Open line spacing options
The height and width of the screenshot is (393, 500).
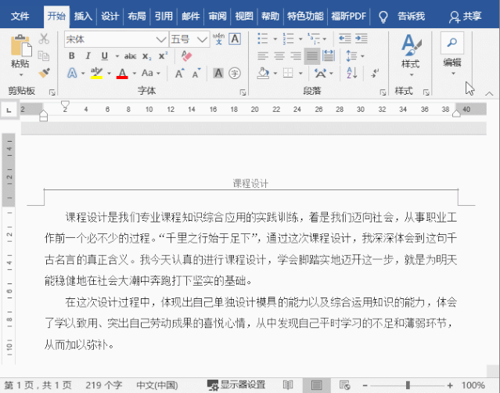pos(354,56)
